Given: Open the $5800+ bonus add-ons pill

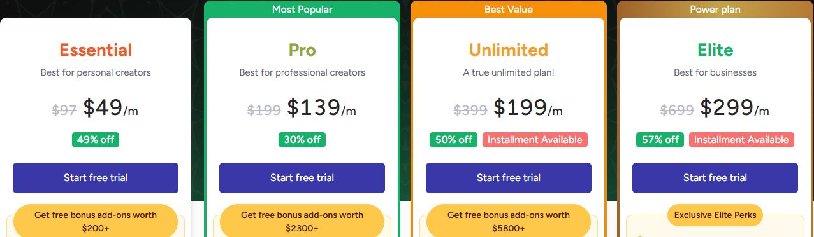Looking at the screenshot, I should pyautogui.click(x=509, y=220).
